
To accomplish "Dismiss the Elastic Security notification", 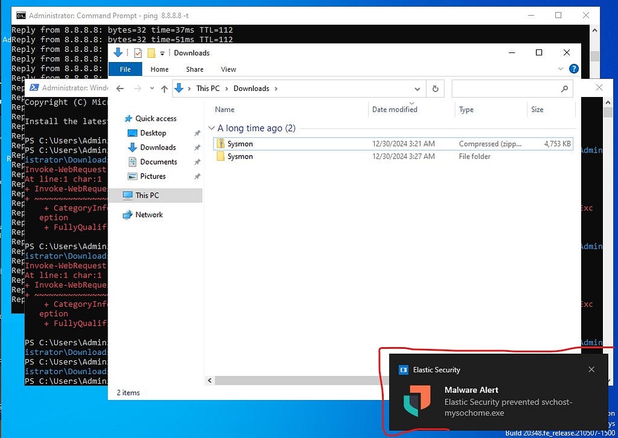I will pyautogui.click(x=591, y=369).
